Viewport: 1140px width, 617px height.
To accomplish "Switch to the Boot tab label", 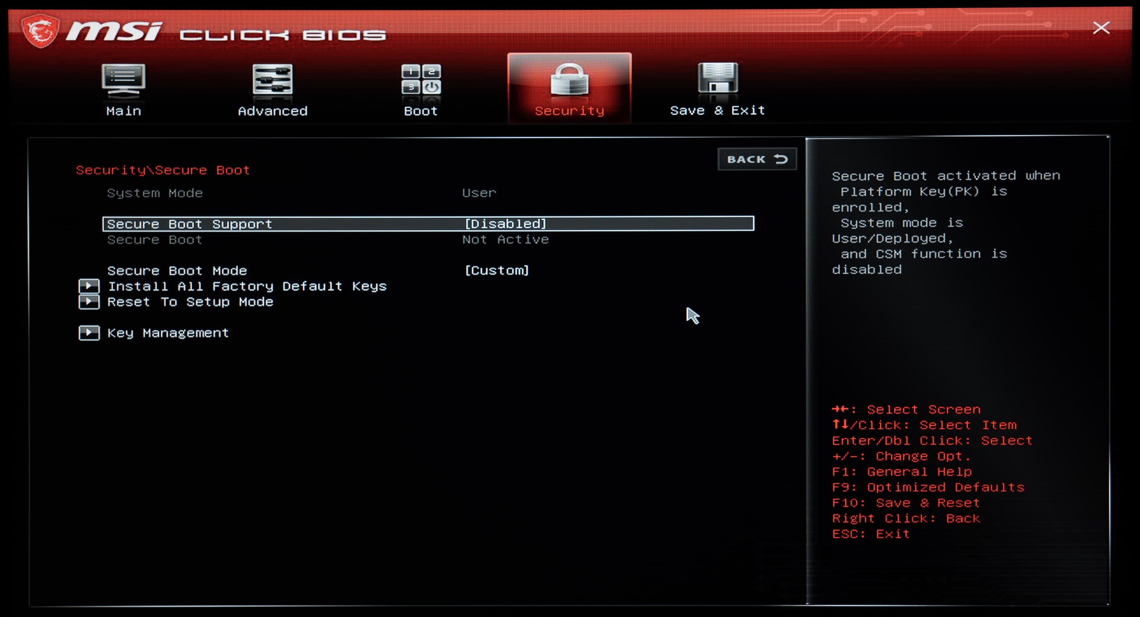I will point(420,111).
